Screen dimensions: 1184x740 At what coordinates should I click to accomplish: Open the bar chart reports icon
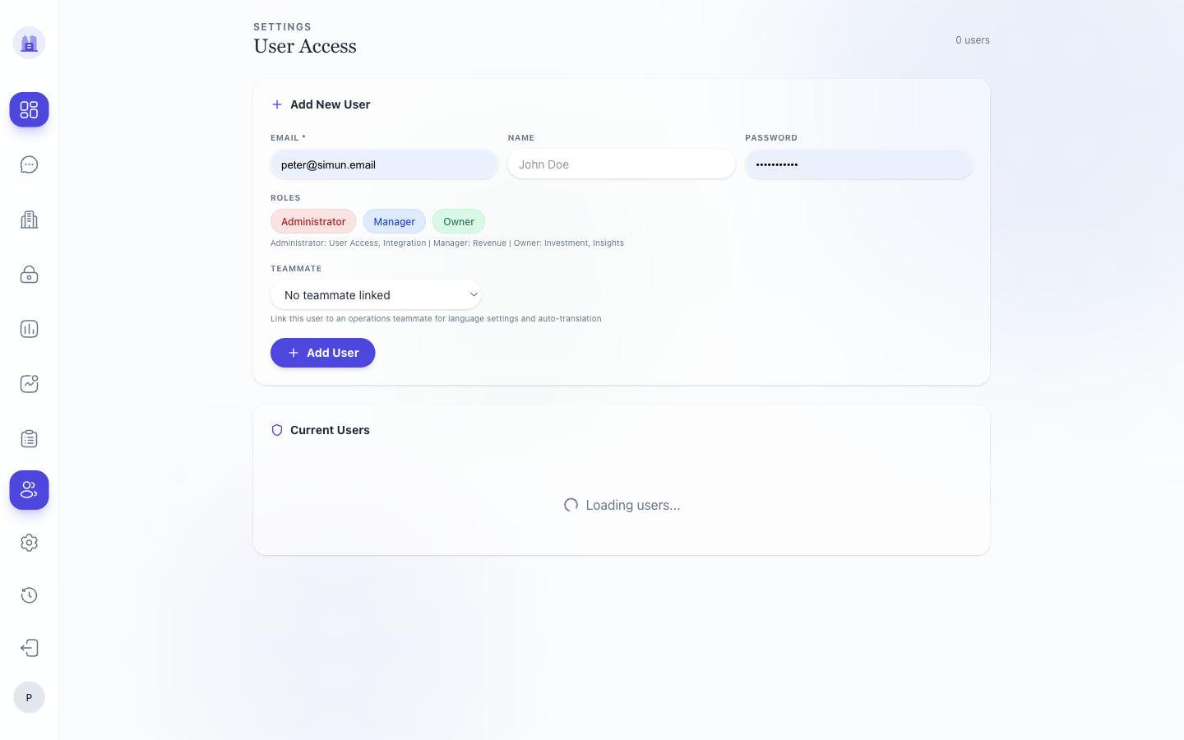[29, 329]
